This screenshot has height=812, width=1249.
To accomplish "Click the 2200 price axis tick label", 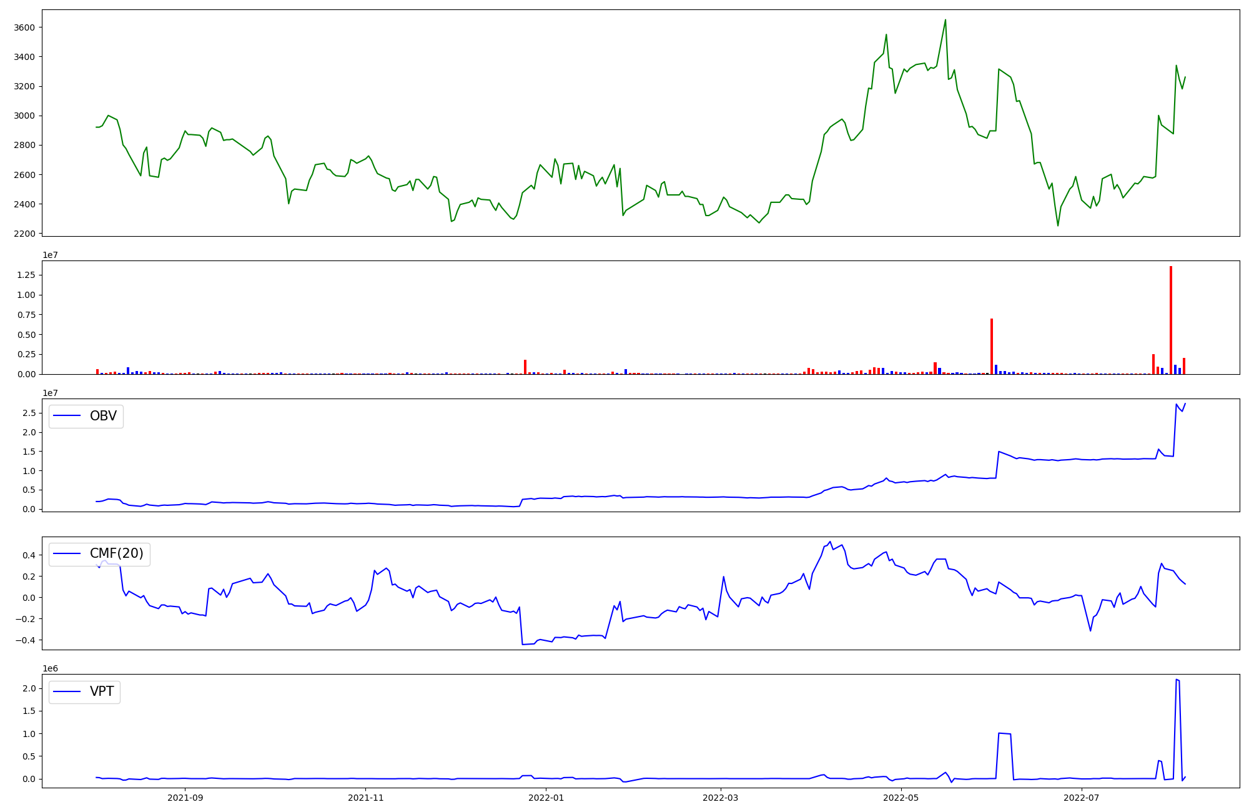I will (x=24, y=234).
